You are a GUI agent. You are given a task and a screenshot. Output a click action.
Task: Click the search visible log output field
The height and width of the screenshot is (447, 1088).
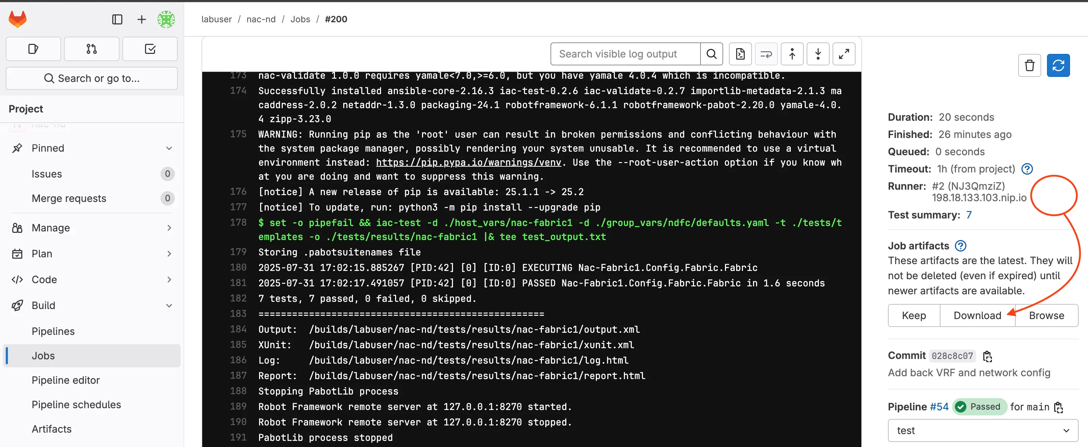click(625, 54)
